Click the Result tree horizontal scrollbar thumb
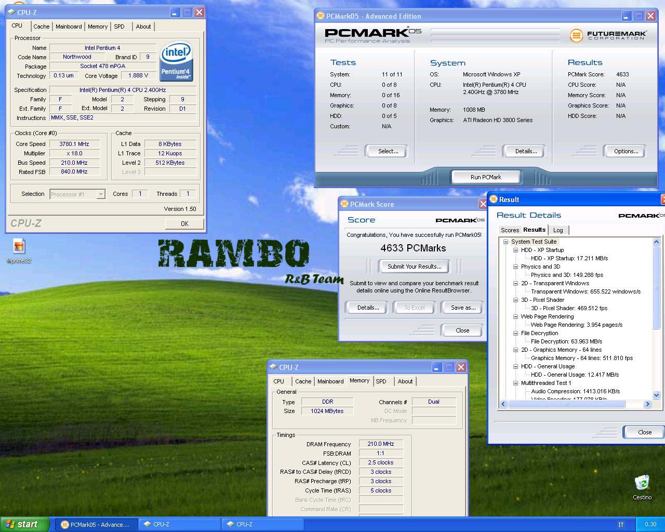665x532 pixels. (x=567, y=404)
